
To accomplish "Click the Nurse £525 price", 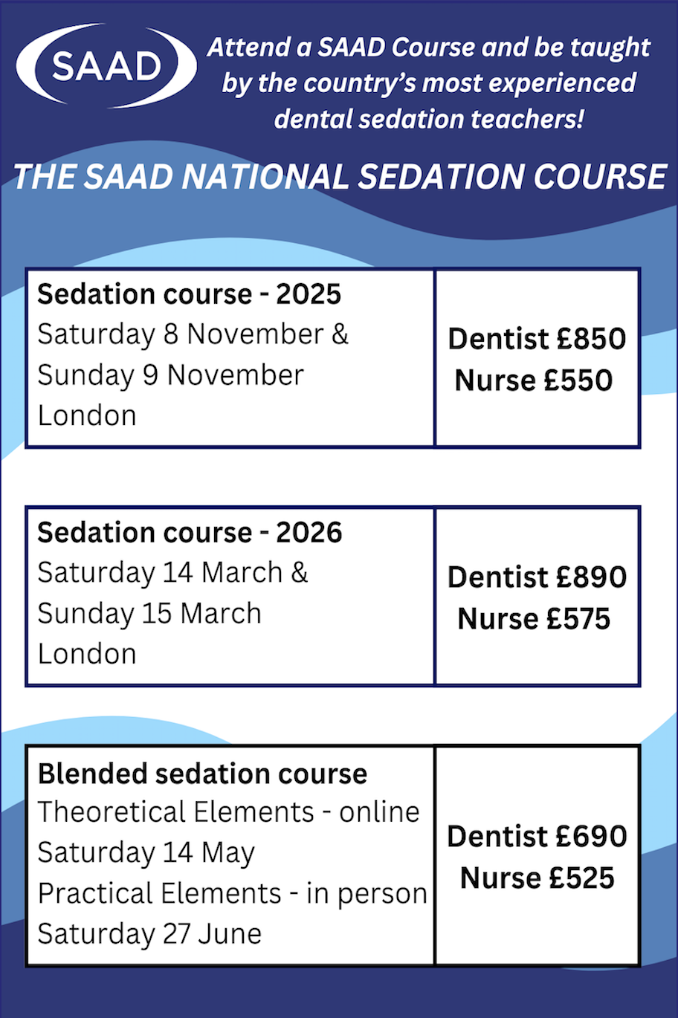I will 537,878.
